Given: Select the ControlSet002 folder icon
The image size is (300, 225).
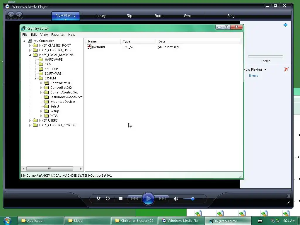Looking at the screenshot, I should point(46,87).
